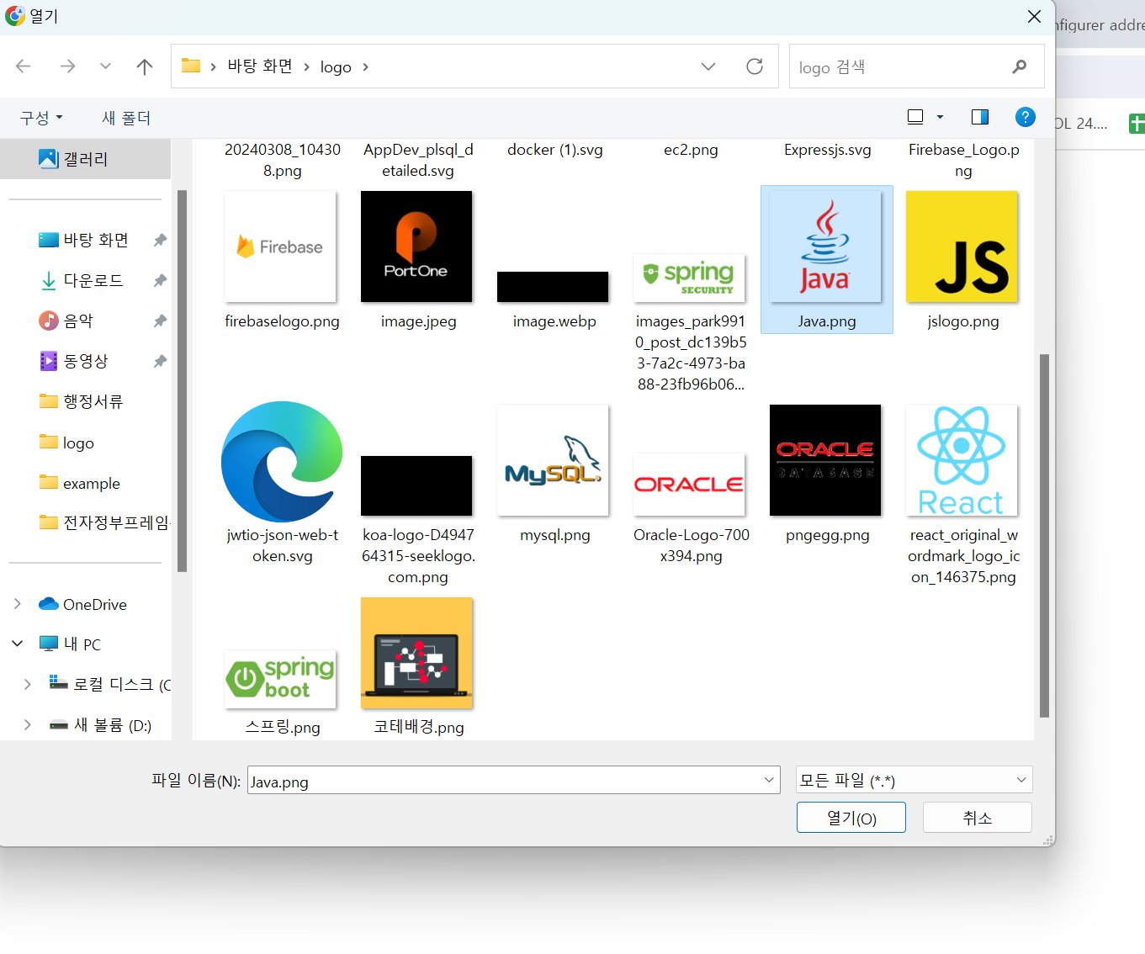Click the 취소 button
This screenshot has height=954, width=1145.
(978, 818)
